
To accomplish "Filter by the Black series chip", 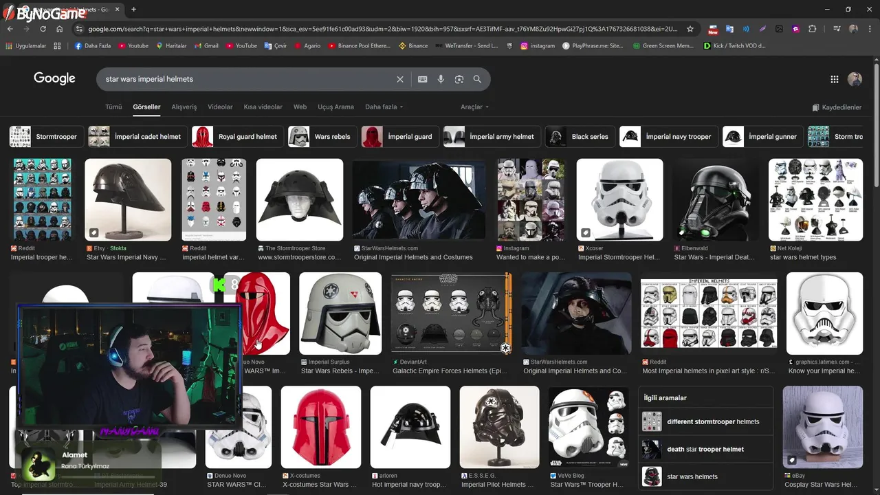I will point(580,137).
